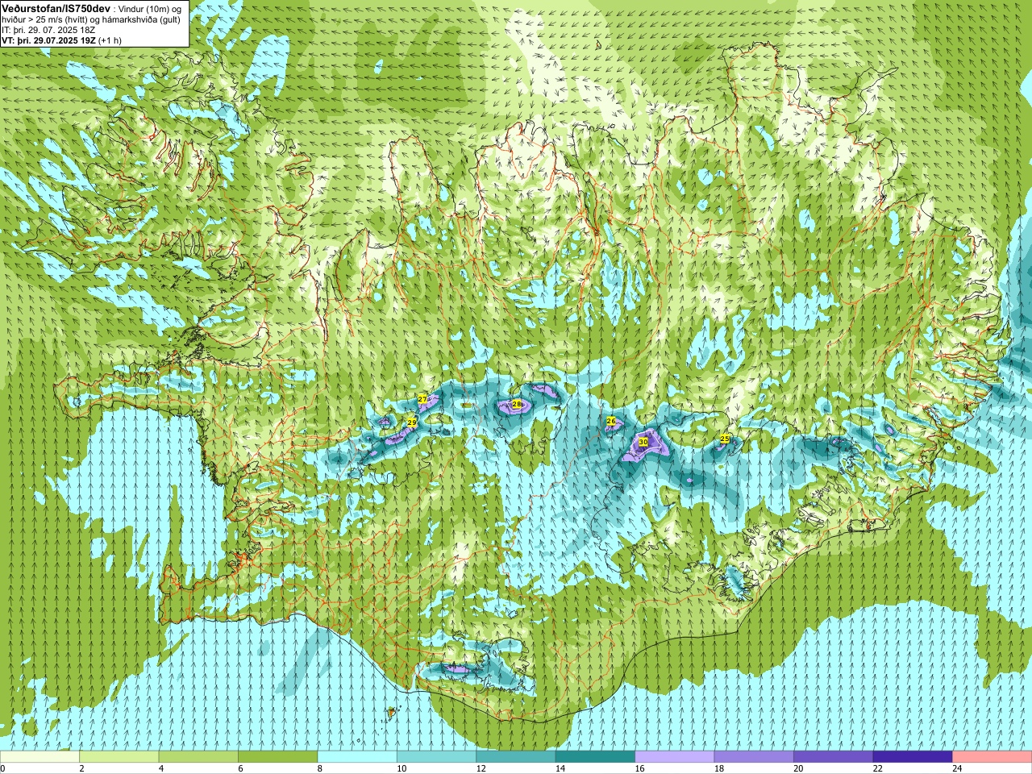Click the legend tick label '12'
Viewport: 1032px width, 774px height.
click(481, 768)
